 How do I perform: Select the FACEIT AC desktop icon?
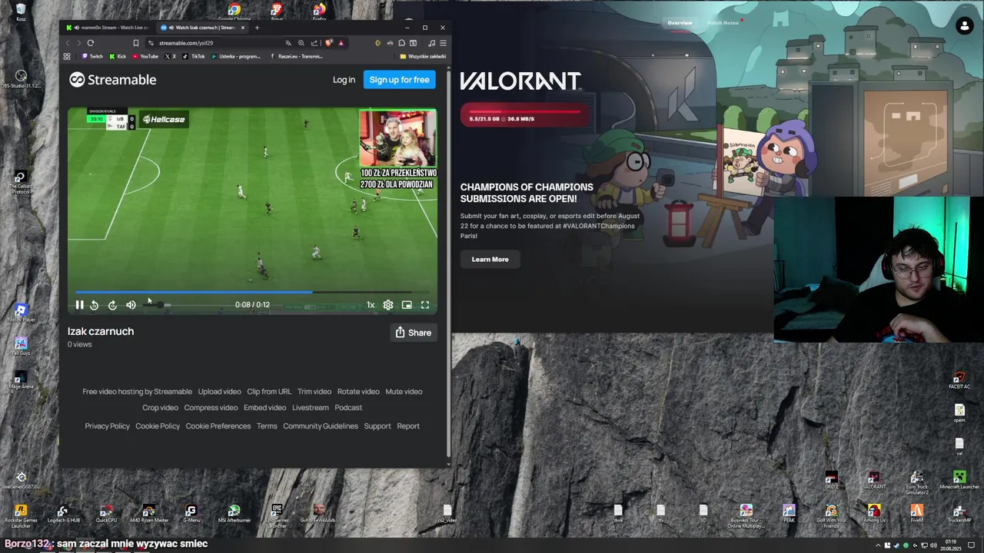click(x=959, y=381)
